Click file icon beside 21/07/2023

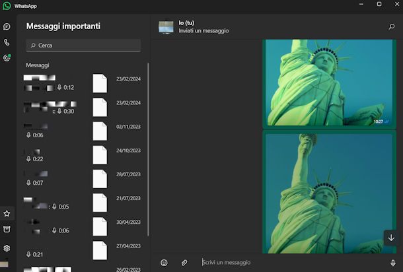pyautogui.click(x=100, y=203)
